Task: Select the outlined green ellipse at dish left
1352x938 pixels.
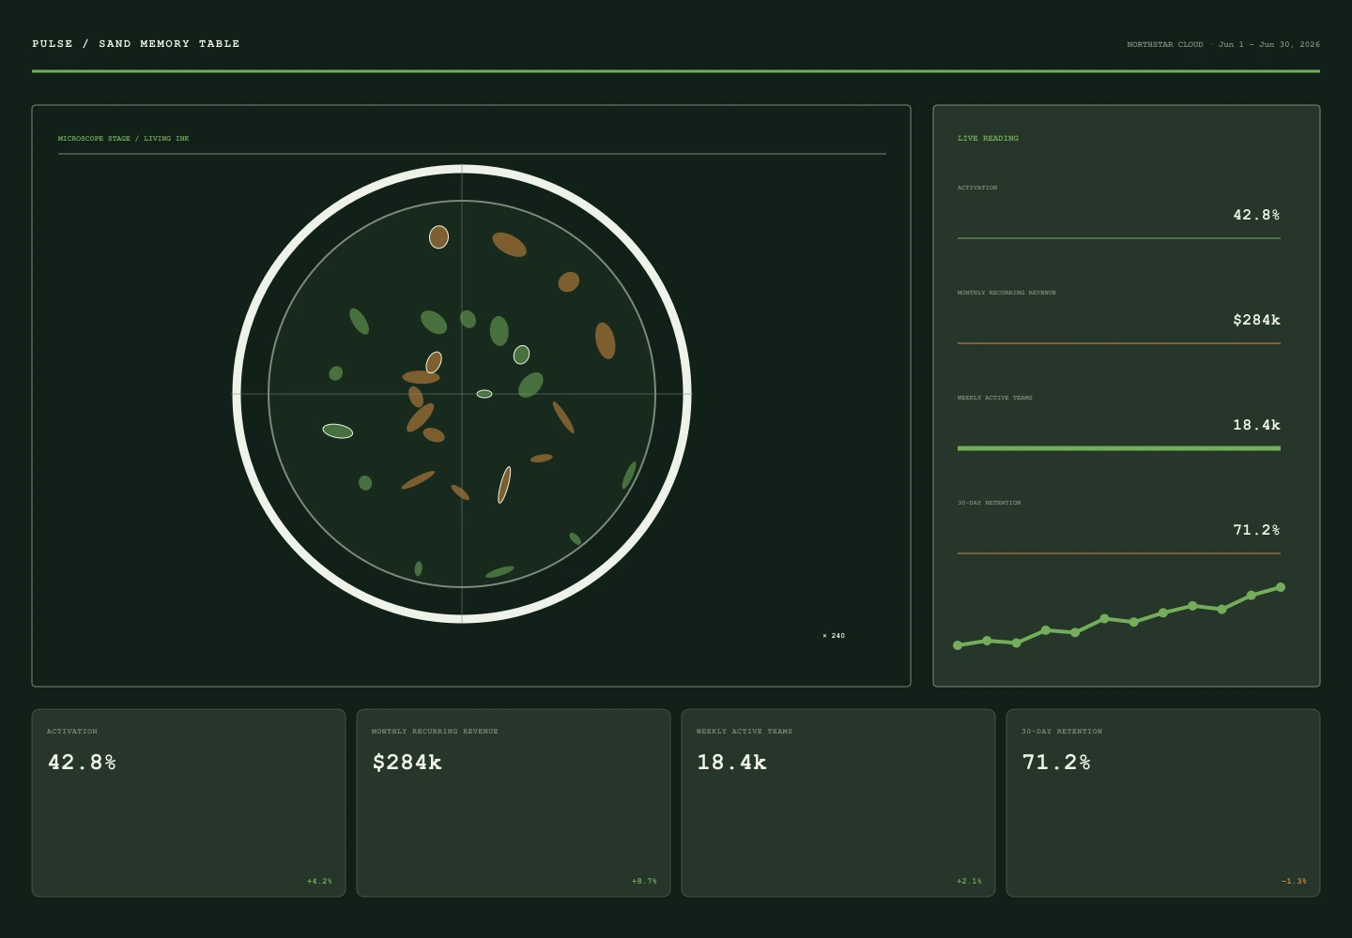Action: point(338,431)
